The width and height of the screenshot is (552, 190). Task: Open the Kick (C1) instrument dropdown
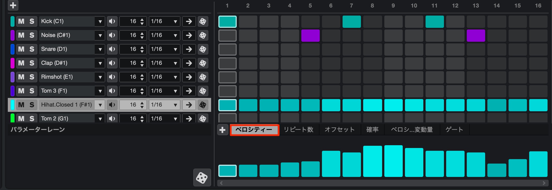tap(100, 21)
